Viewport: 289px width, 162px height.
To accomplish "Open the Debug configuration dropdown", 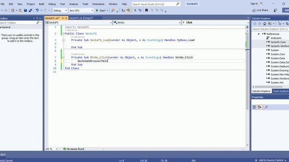I will (60, 10).
